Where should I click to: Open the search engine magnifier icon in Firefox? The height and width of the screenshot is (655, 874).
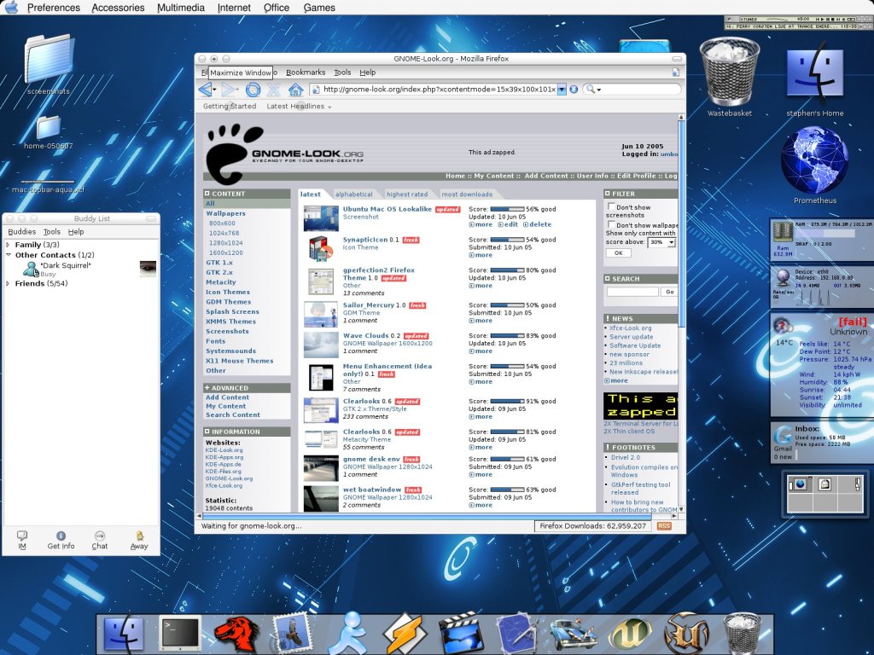[591, 89]
